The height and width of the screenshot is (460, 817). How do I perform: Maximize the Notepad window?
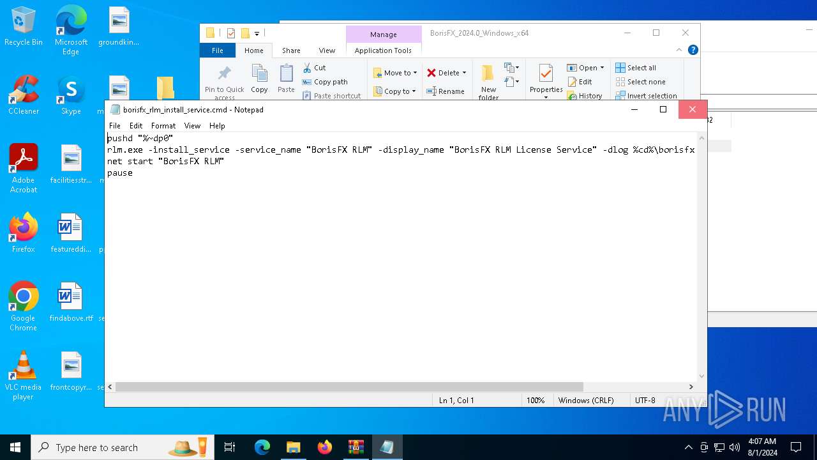click(x=663, y=109)
